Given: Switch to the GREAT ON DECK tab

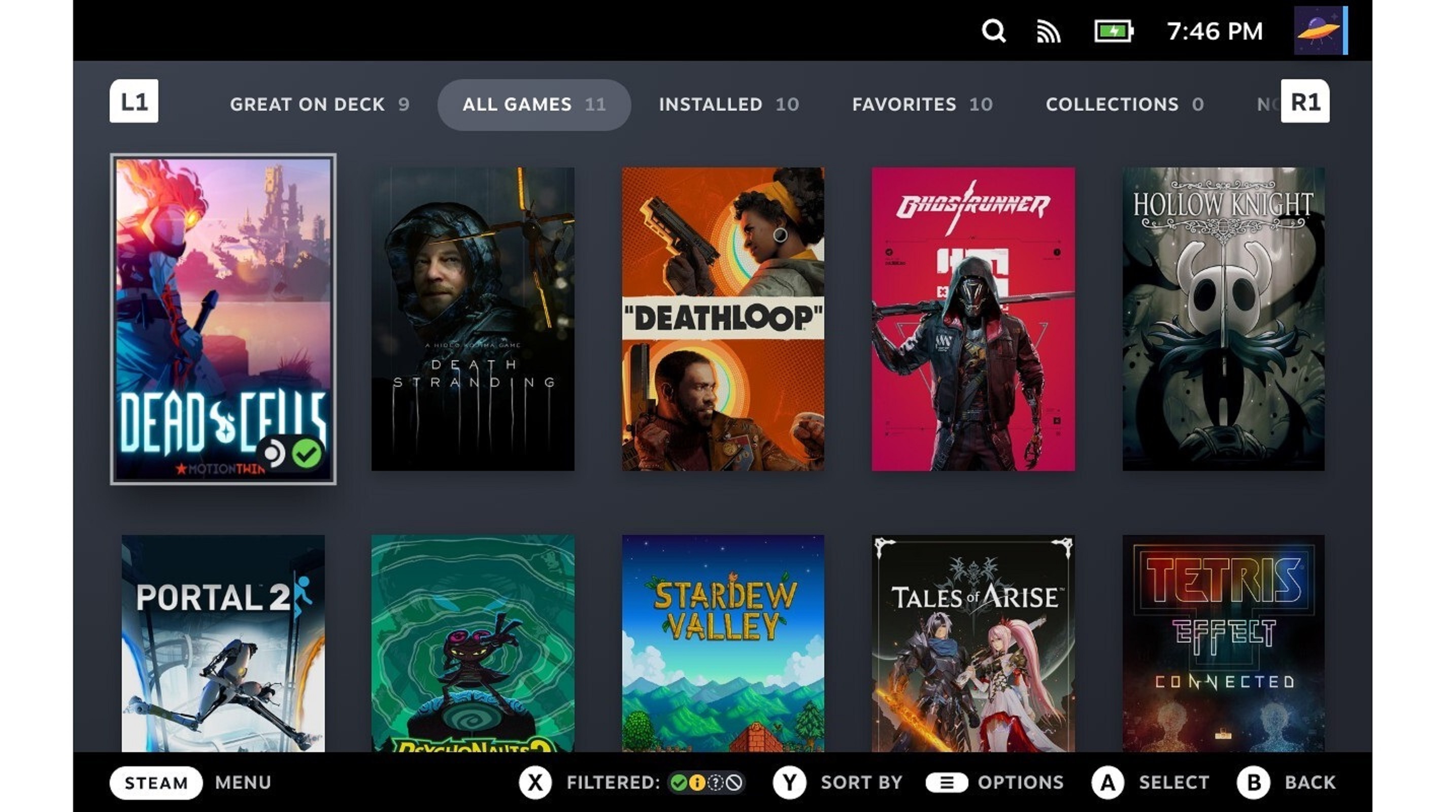Looking at the screenshot, I should point(320,104).
